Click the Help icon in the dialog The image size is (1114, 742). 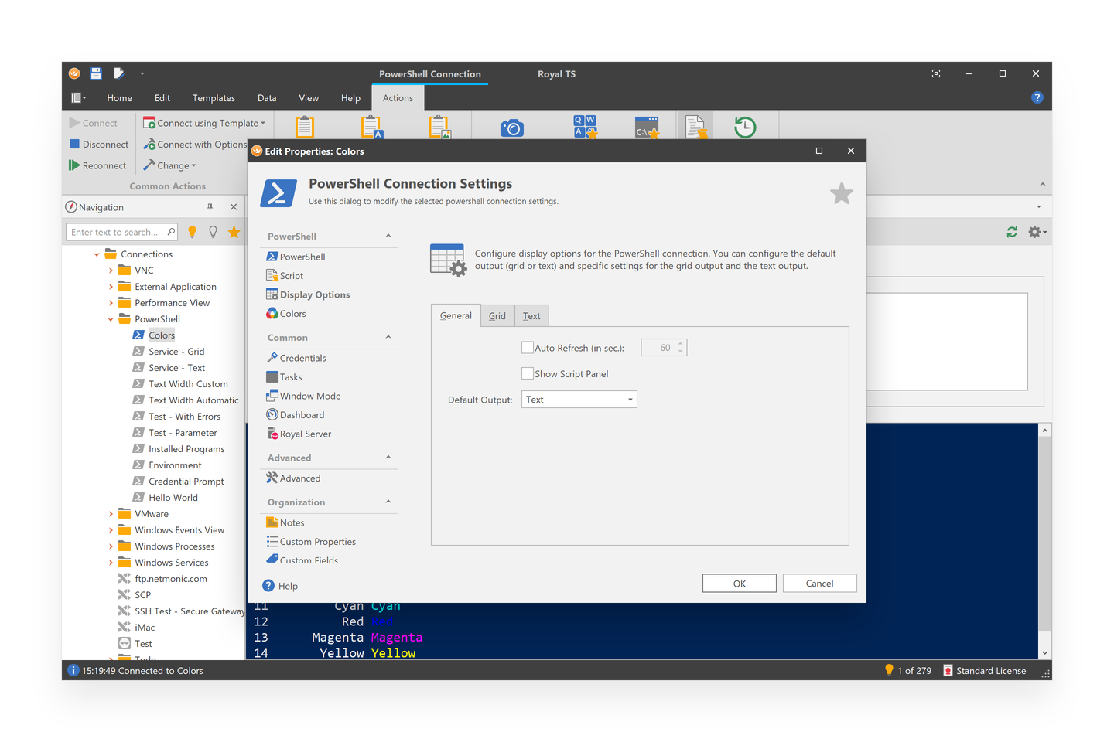268,585
